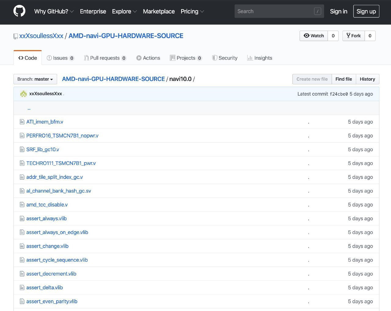Go up to parent directory ..
The height and width of the screenshot is (311, 391).
[29, 108]
